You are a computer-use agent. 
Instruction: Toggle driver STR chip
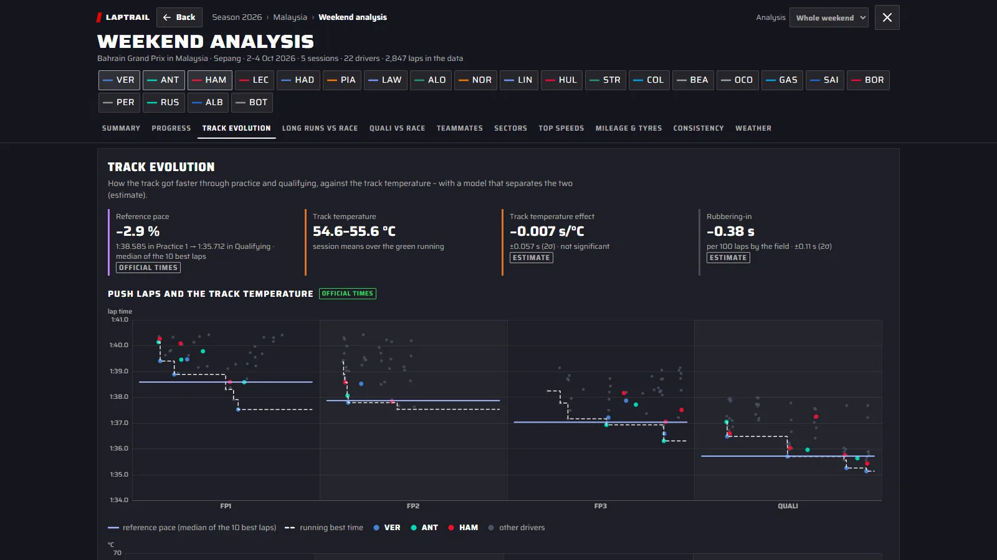pyautogui.click(x=606, y=80)
